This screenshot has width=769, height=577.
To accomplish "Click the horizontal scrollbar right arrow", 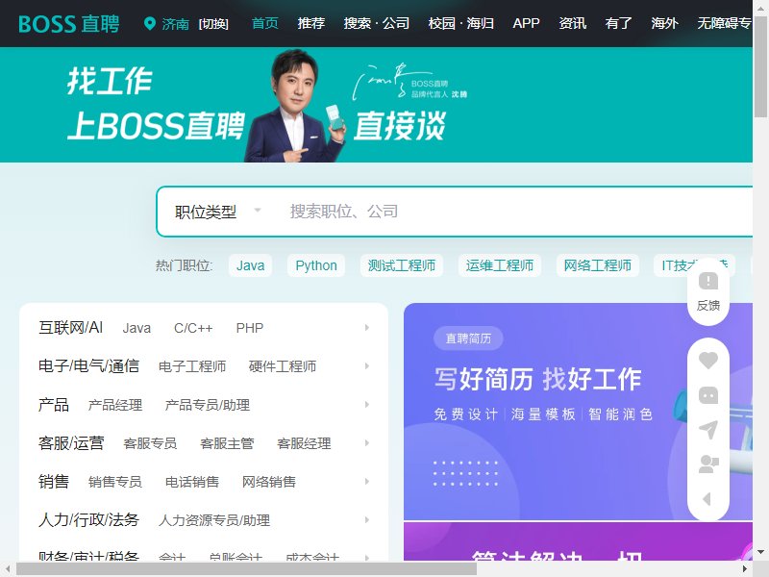I will [x=745, y=569].
